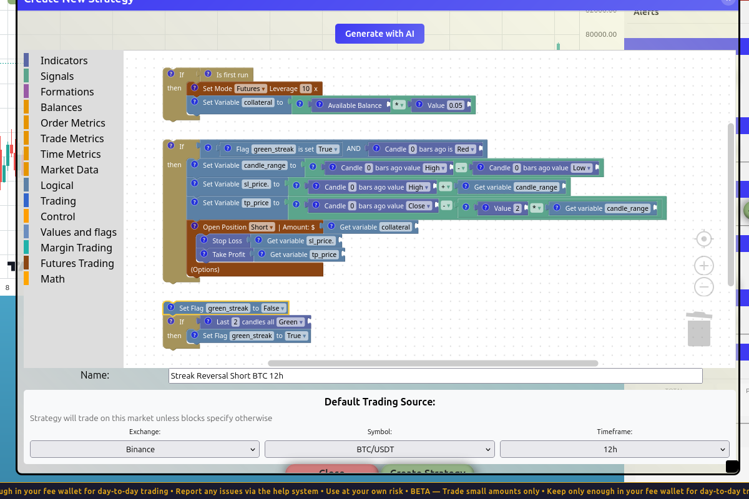Click the trash can icon

(699, 328)
